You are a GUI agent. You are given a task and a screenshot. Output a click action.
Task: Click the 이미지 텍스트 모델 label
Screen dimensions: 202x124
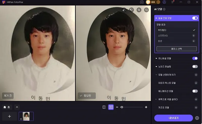167,83
